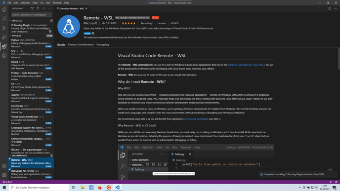Open the Selection menu
This screenshot has height=191, width=340.
25,3
